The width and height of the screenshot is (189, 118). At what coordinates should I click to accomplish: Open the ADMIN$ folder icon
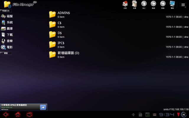pos(52,14)
